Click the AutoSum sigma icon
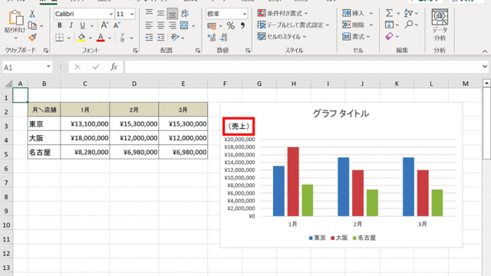The height and width of the screenshot is (276, 491). [389, 13]
